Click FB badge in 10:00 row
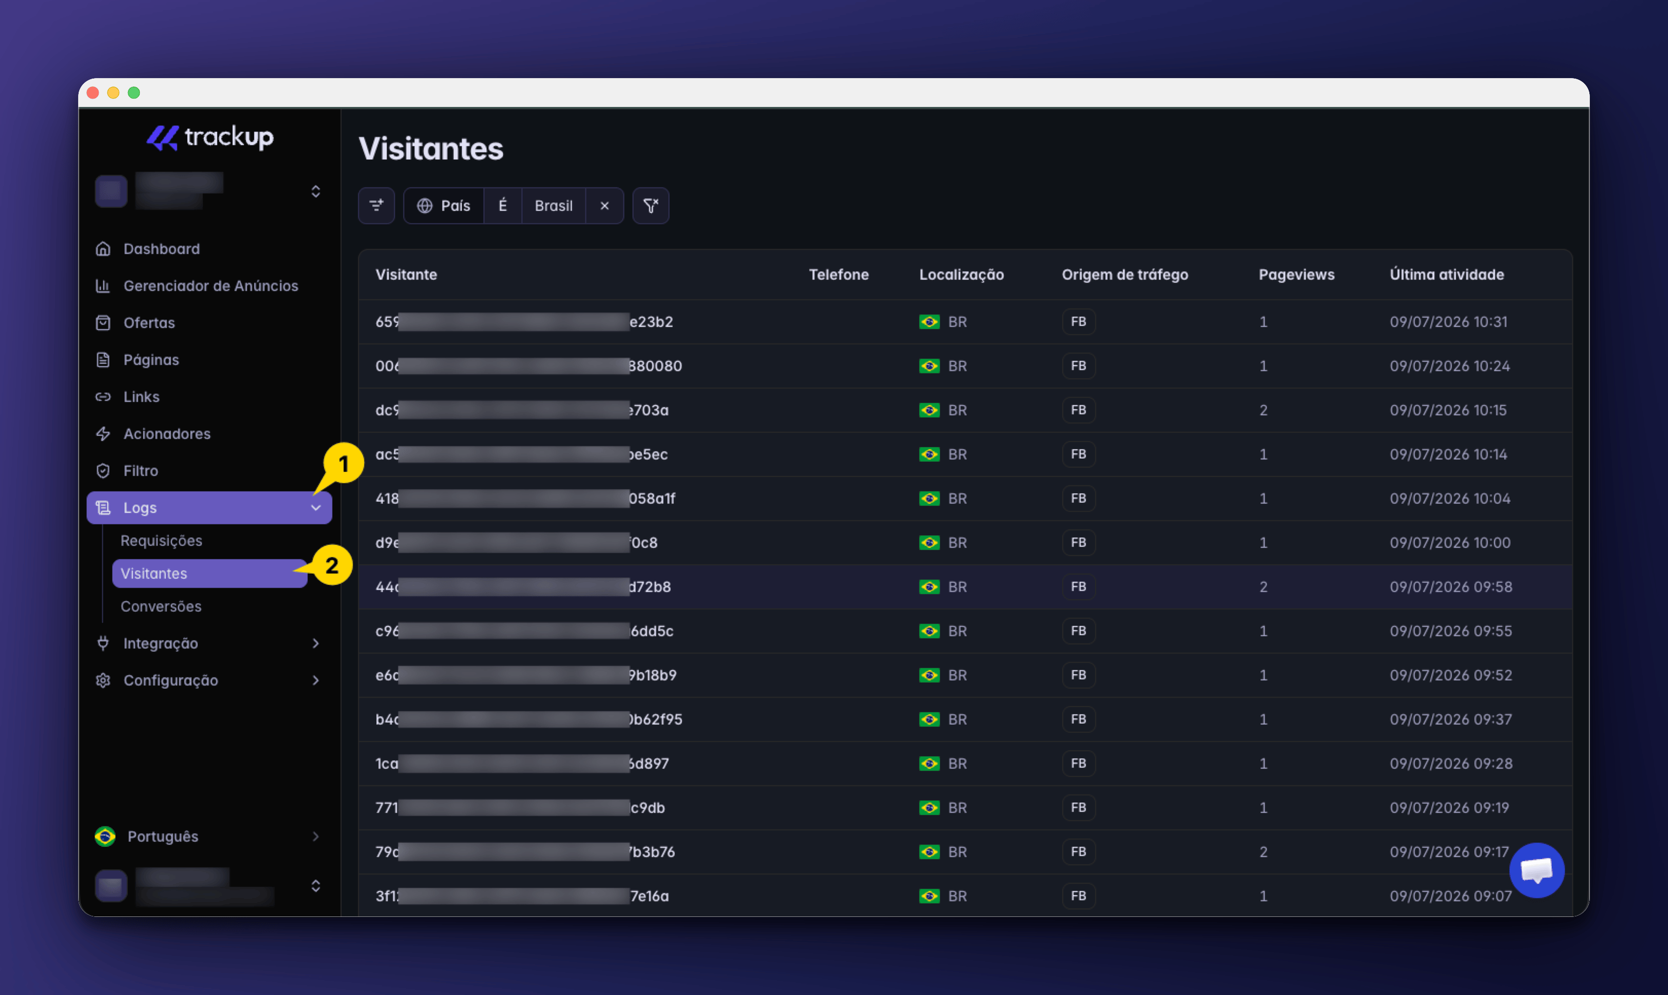The height and width of the screenshot is (995, 1668). (1078, 542)
